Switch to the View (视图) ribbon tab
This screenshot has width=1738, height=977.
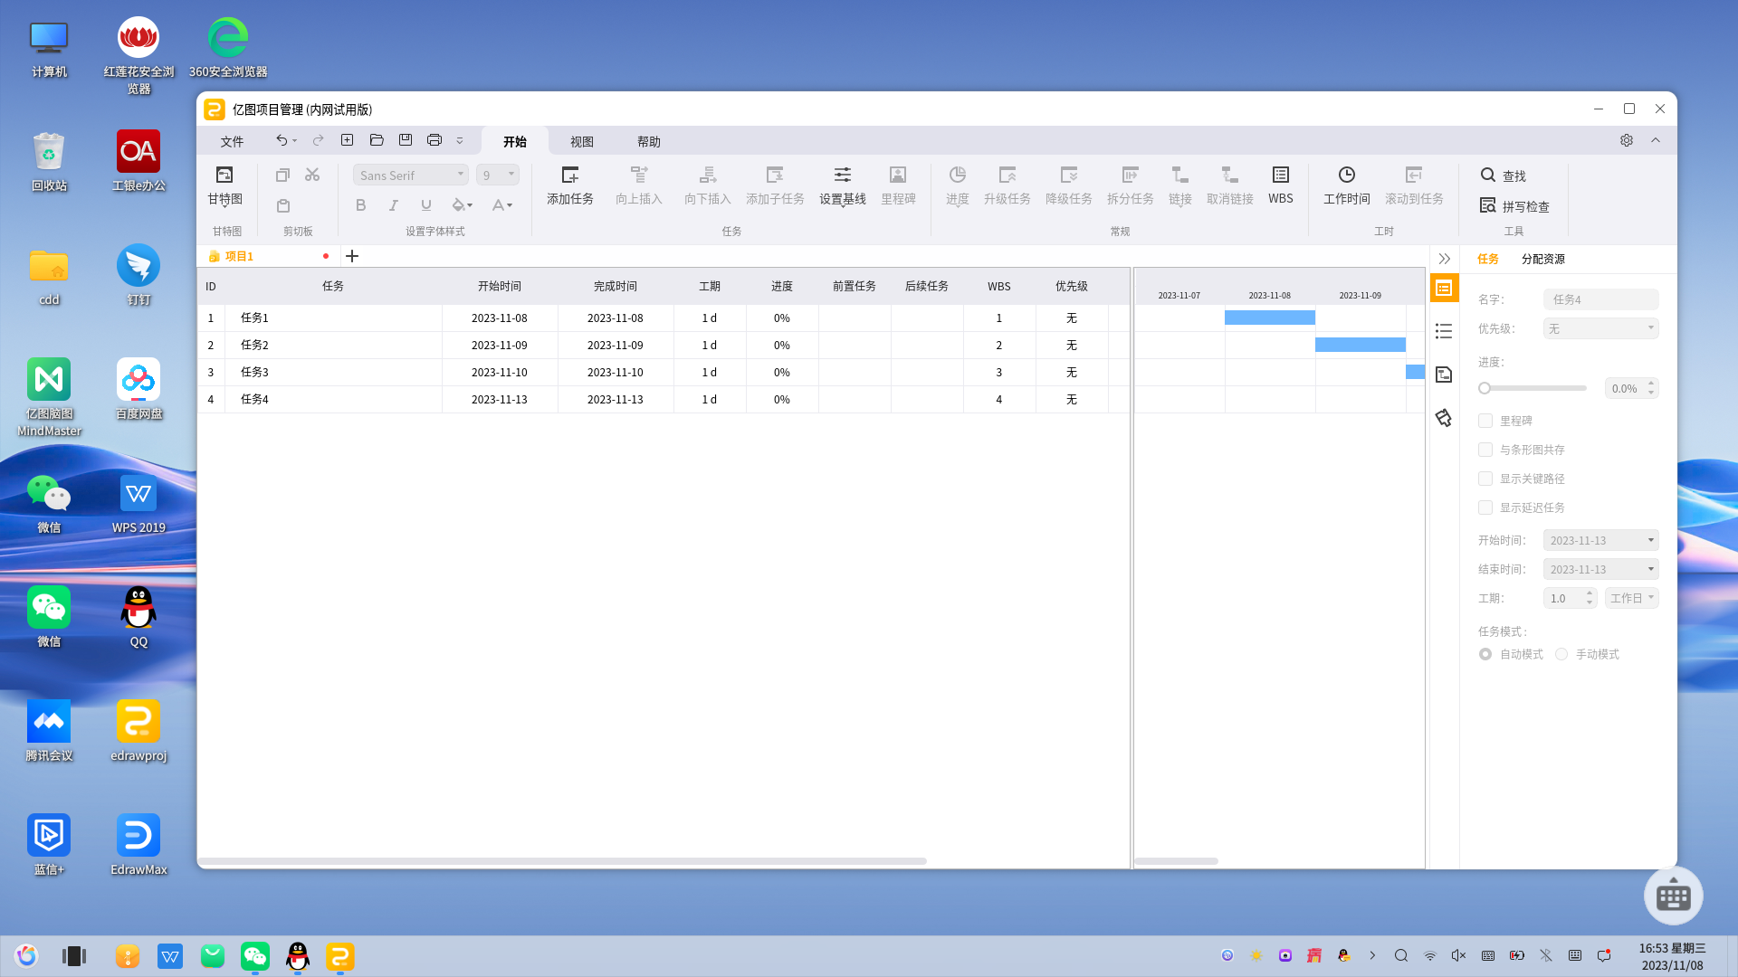click(581, 142)
